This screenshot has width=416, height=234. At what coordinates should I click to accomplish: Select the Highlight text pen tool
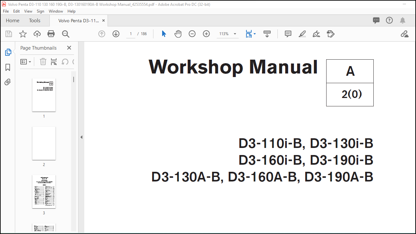[302, 34]
